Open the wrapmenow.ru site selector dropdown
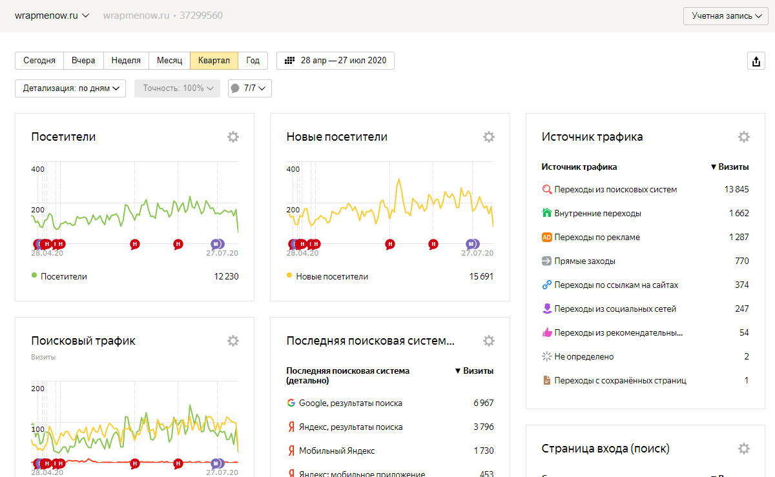The height and width of the screenshot is (477, 775). (x=52, y=15)
